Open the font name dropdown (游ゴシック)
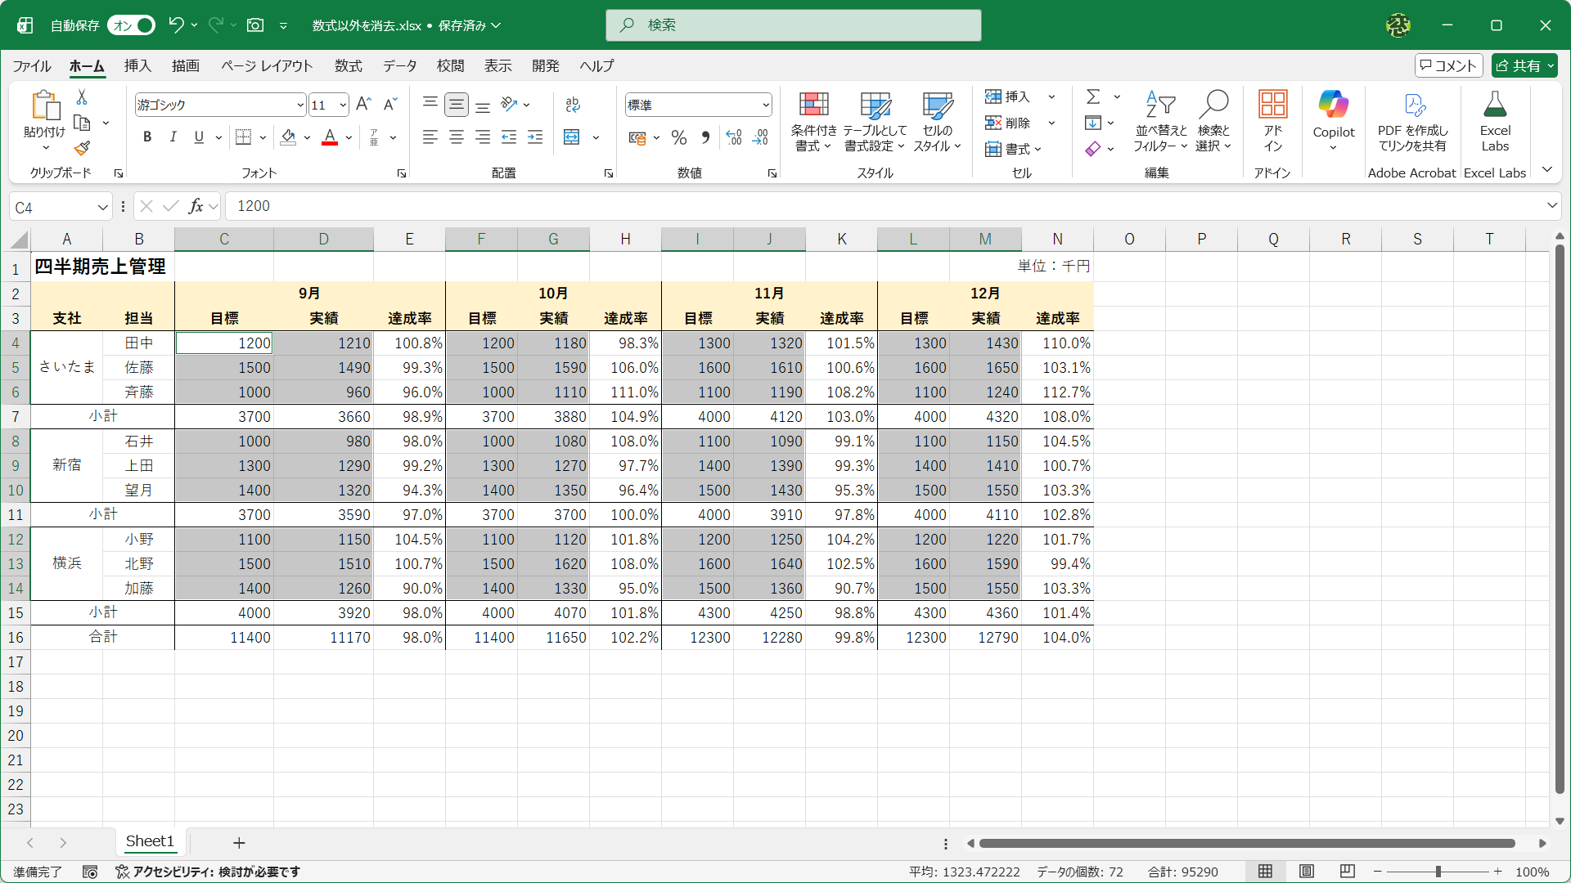Screen dimensions: 1571x883 (x=300, y=105)
